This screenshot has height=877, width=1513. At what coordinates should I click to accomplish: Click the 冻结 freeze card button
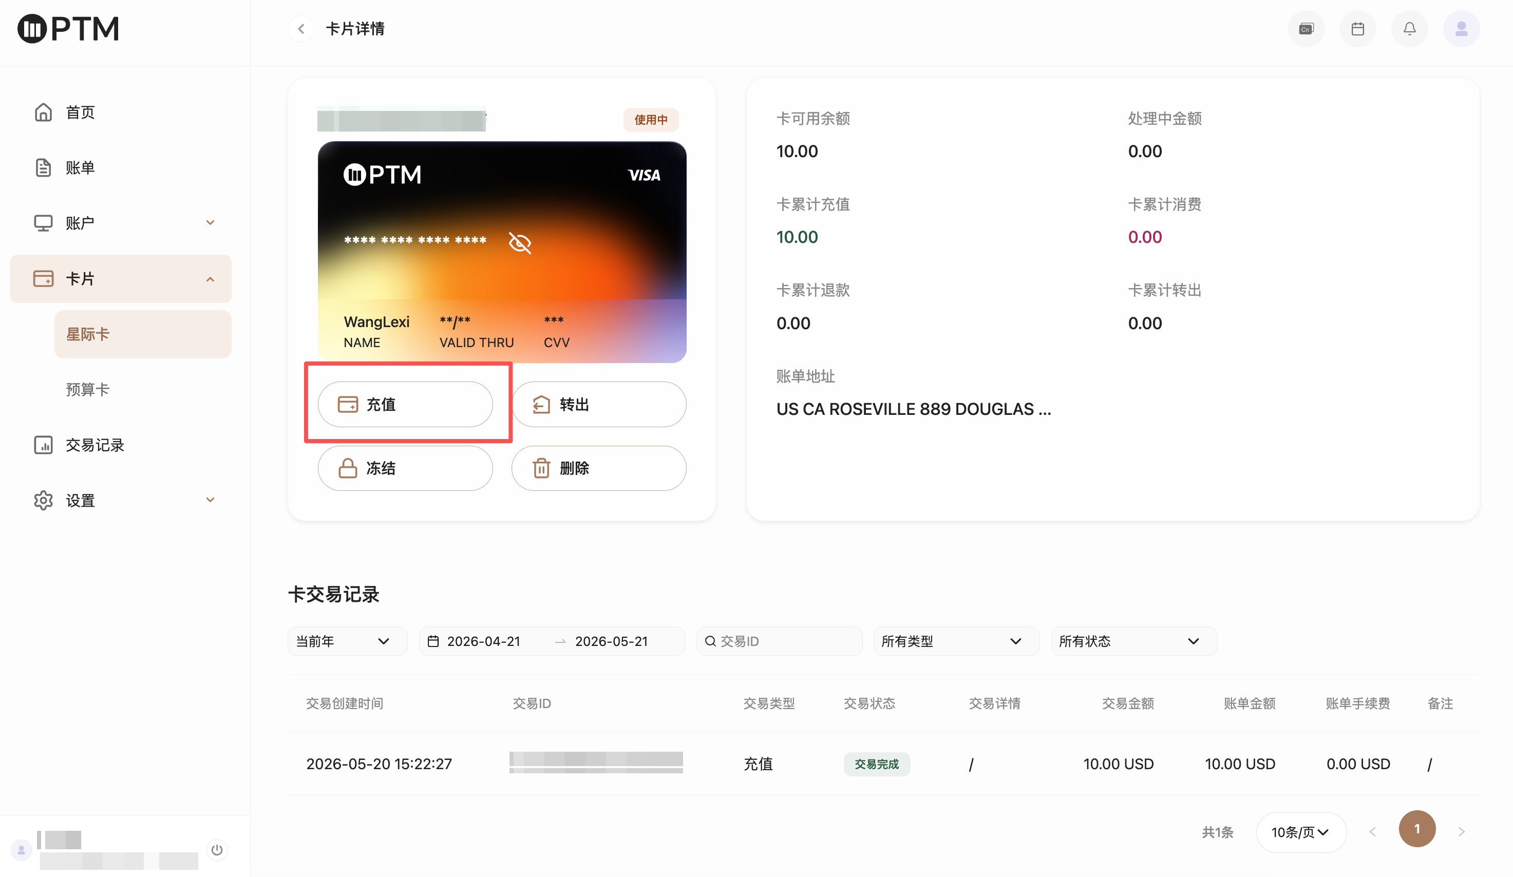click(x=405, y=468)
